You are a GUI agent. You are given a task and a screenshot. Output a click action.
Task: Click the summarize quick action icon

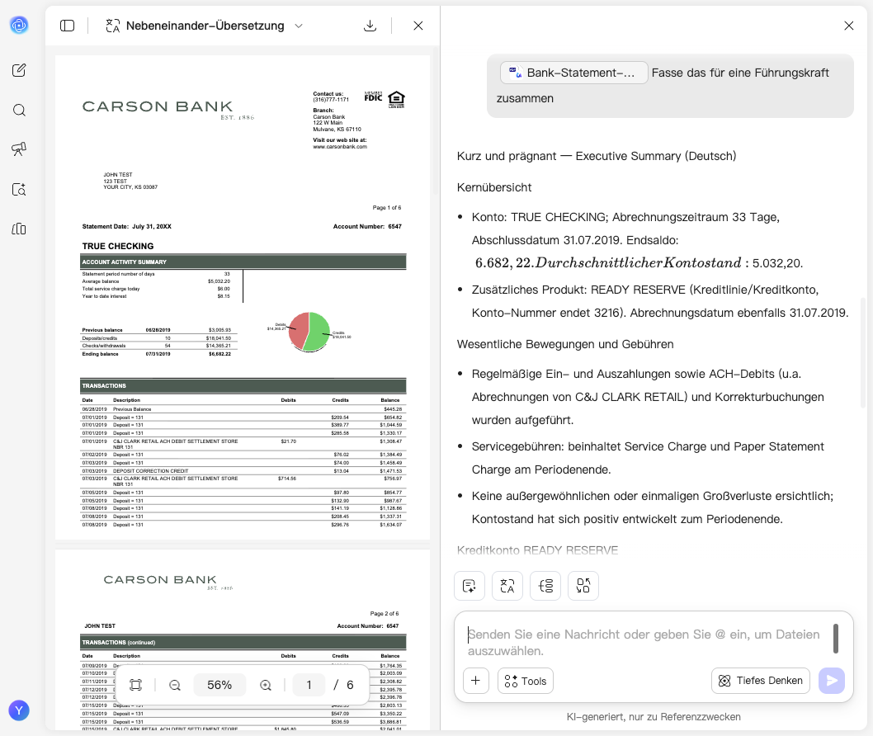click(470, 586)
